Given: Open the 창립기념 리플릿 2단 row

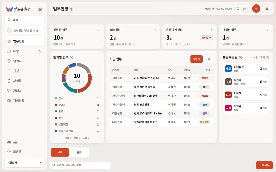Looking at the screenshot, I should pyautogui.click(x=161, y=122).
